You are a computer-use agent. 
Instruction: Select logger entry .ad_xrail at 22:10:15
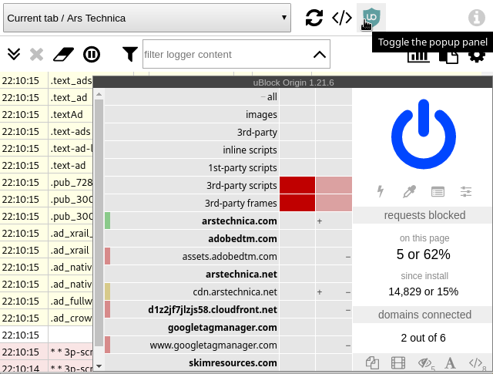[70, 251]
